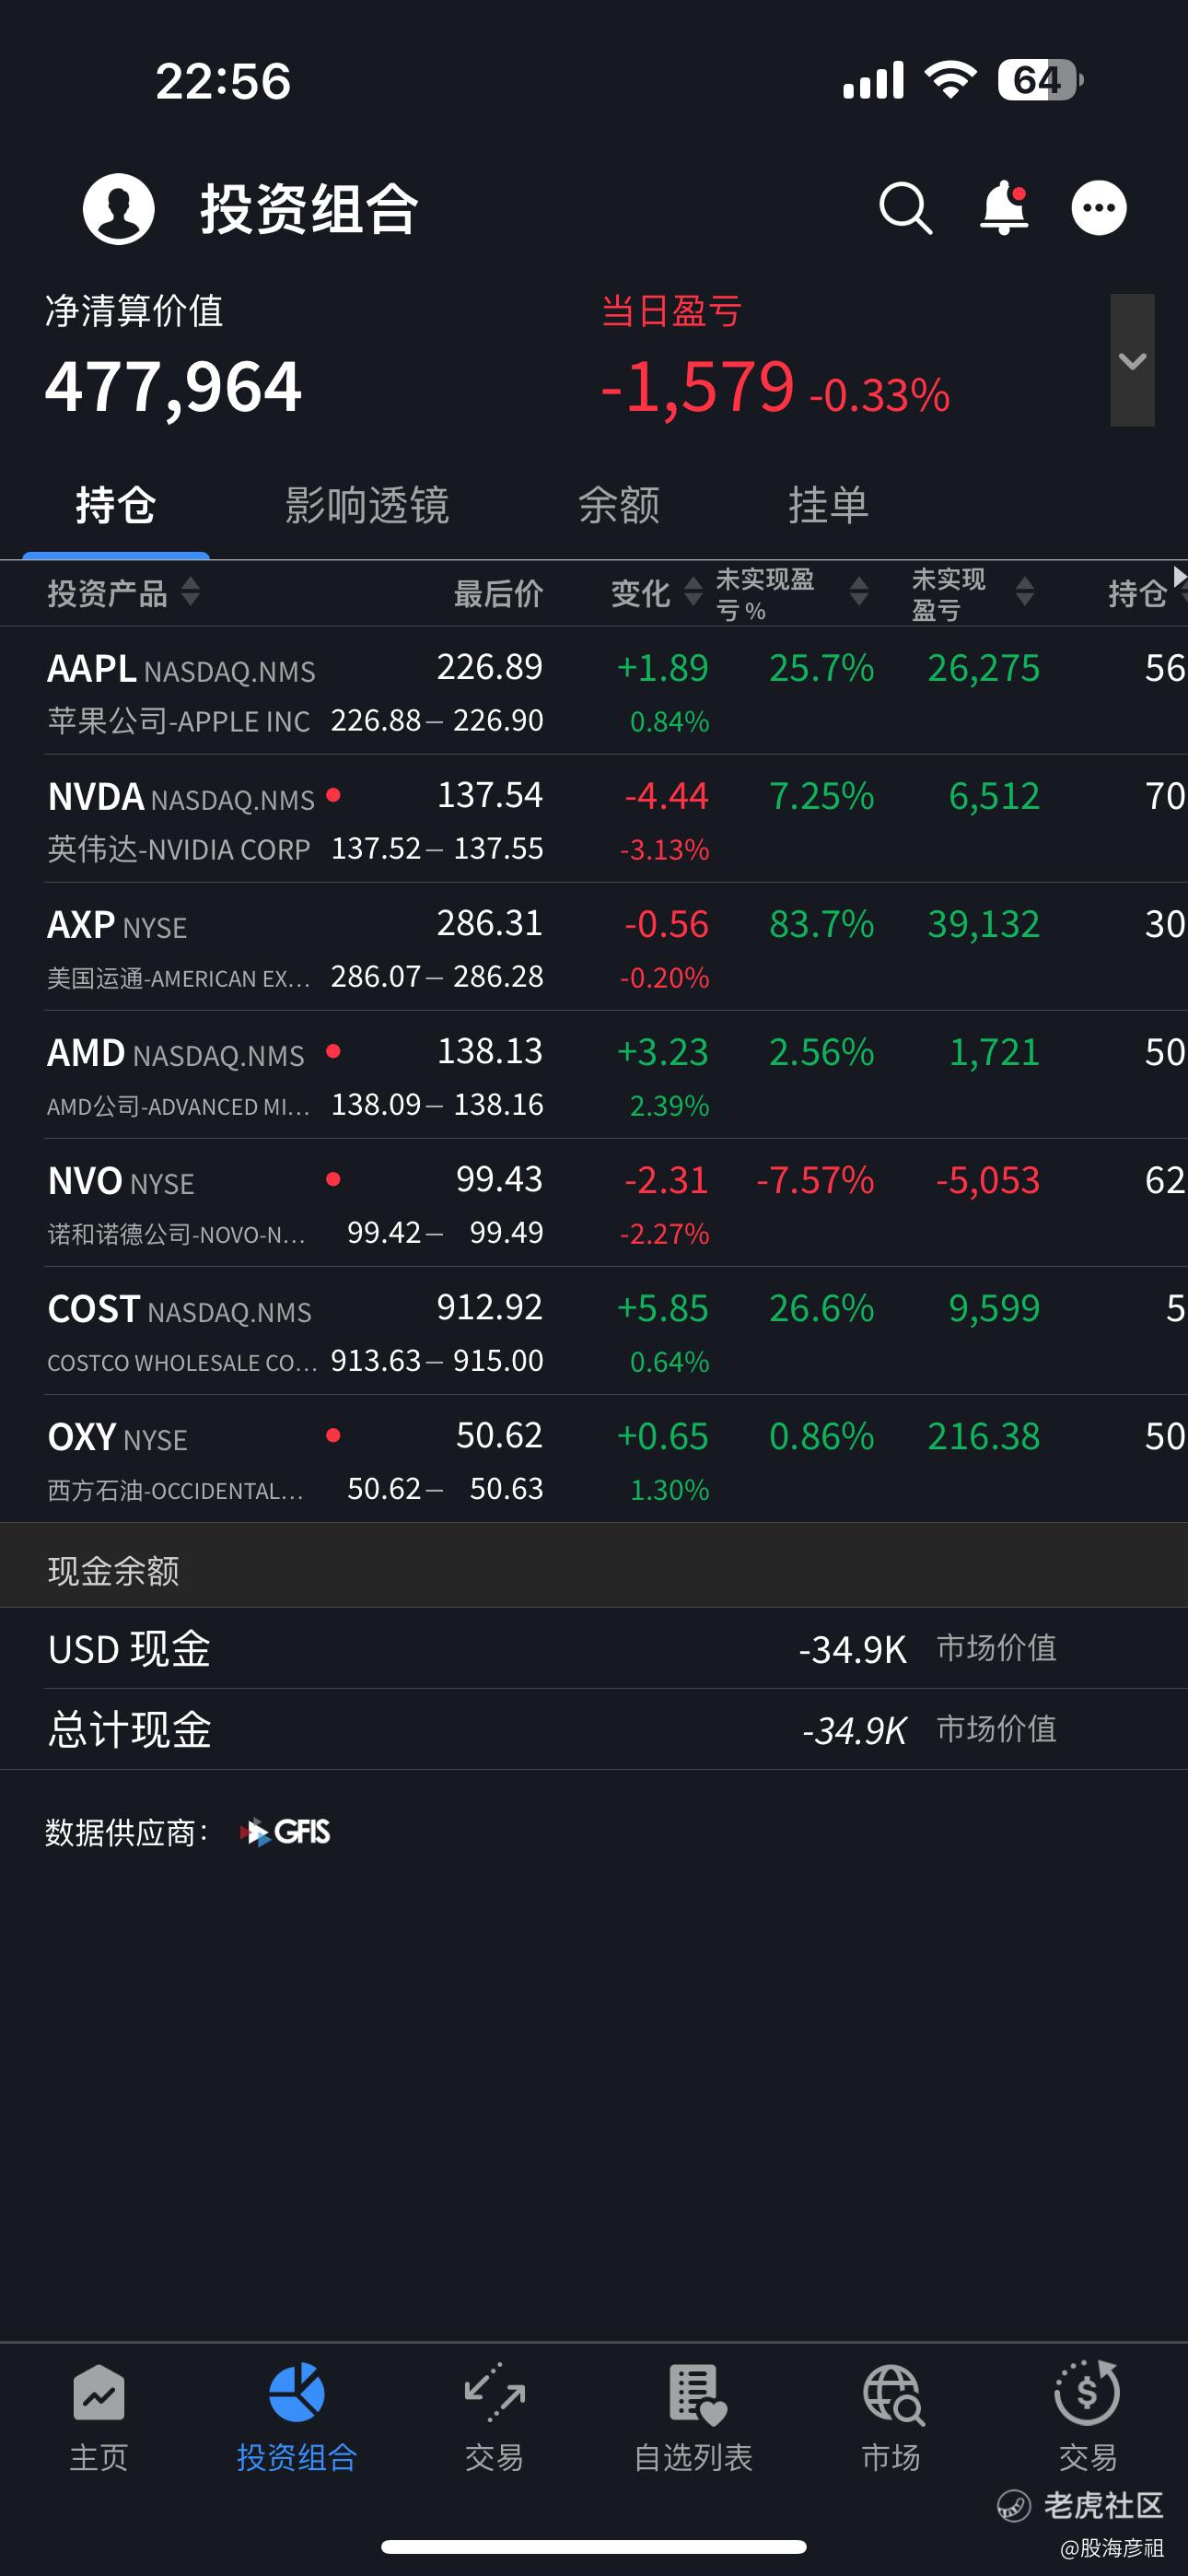The image size is (1188, 2576).
Task: Tap the search magnifier icon
Action: 905,208
